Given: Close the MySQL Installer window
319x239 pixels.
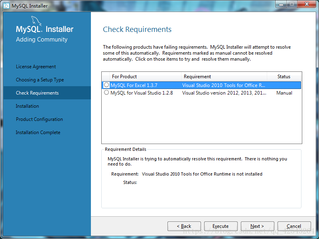Looking at the screenshot, I should point(307,4).
